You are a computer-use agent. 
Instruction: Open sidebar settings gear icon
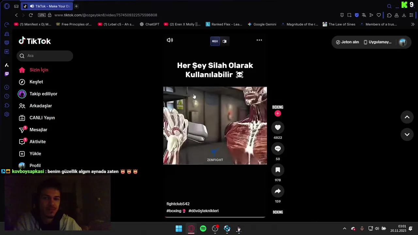[7, 115]
